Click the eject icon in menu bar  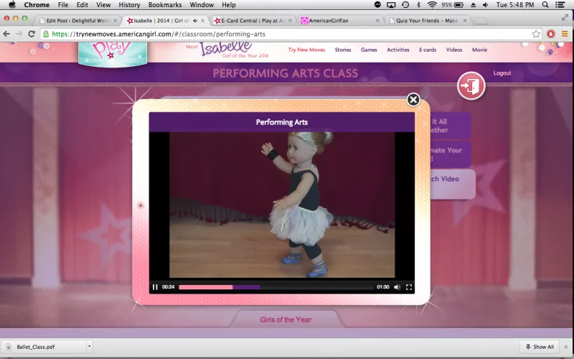click(x=473, y=5)
